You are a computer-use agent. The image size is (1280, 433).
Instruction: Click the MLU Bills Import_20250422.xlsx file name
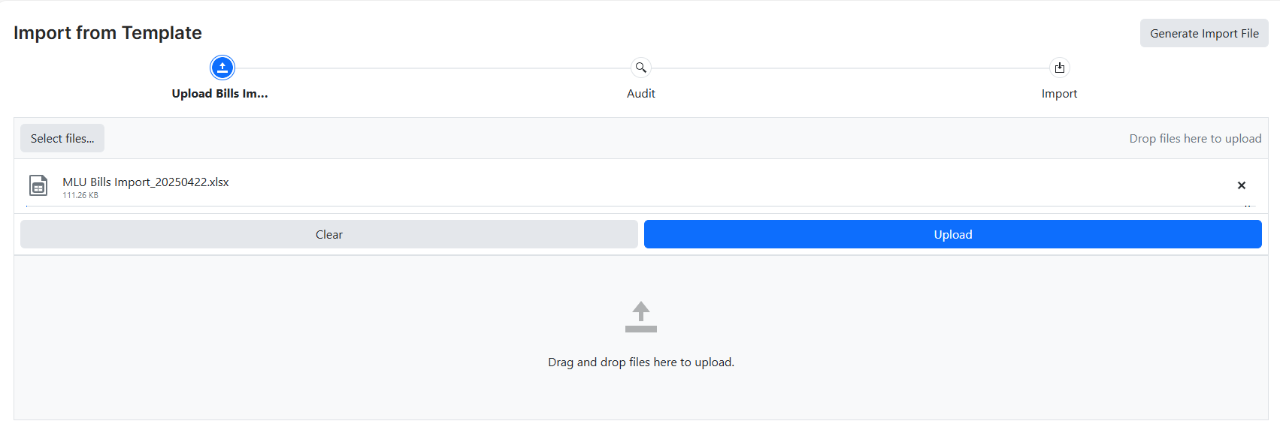[146, 182]
